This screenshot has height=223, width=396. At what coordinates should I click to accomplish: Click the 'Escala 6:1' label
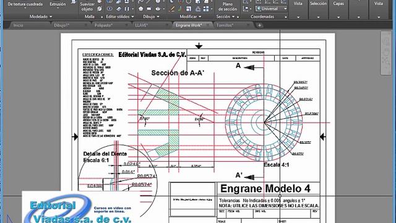(x=96, y=160)
